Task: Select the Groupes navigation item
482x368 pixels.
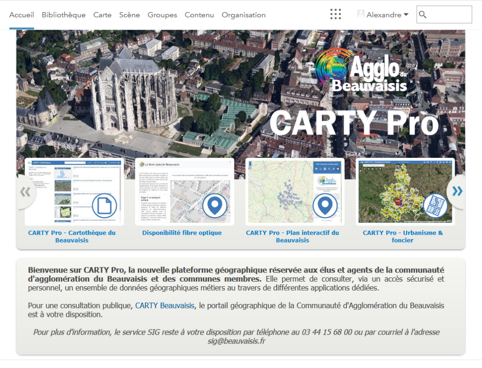Action: click(162, 15)
